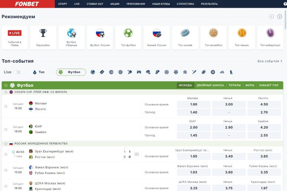
Task: Toggle the Live switch in Топ-события
Action: pyautogui.click(x=17, y=72)
